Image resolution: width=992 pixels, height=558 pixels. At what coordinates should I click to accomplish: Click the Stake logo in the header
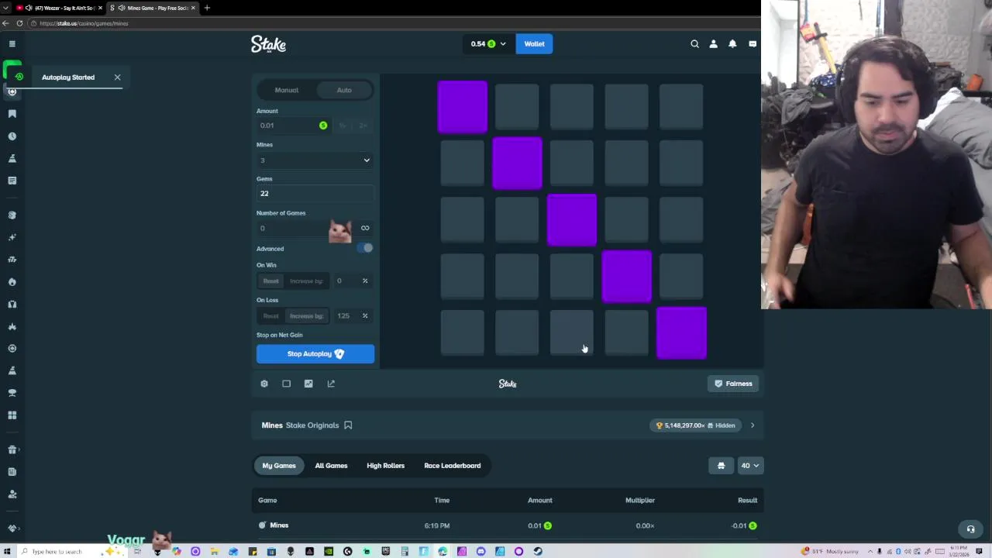(268, 44)
